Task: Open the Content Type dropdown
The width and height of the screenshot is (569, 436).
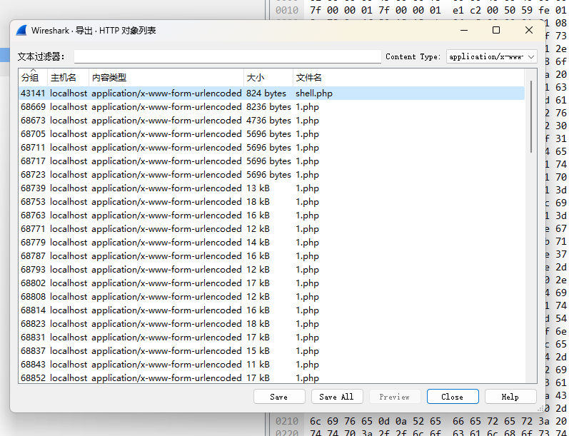Action: coord(492,56)
